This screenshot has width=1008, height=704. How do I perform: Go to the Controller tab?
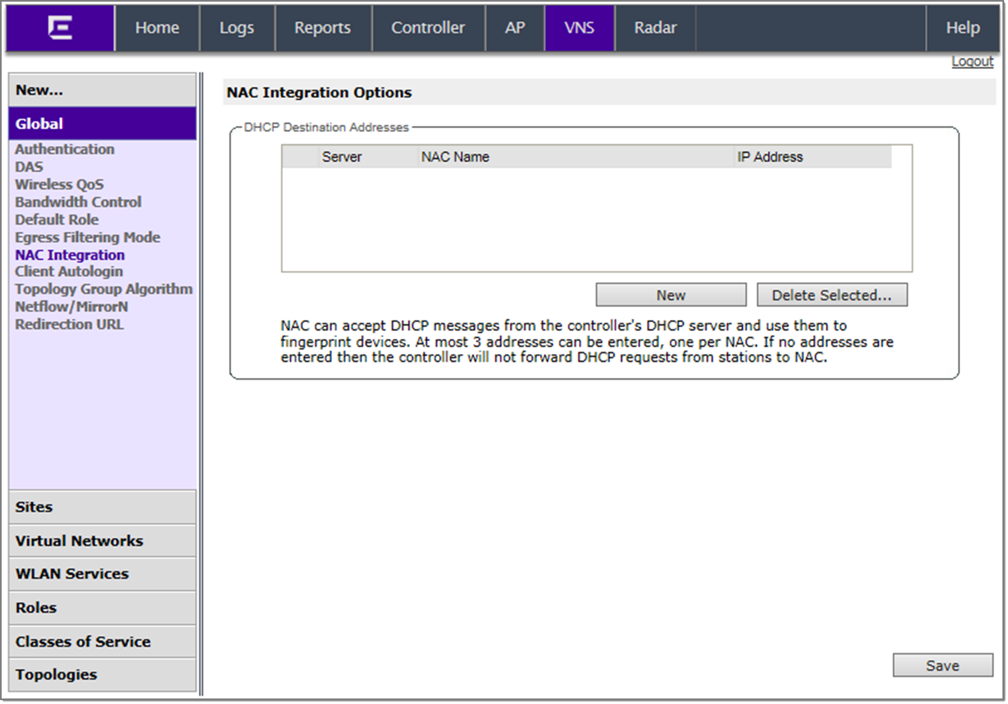(x=428, y=28)
